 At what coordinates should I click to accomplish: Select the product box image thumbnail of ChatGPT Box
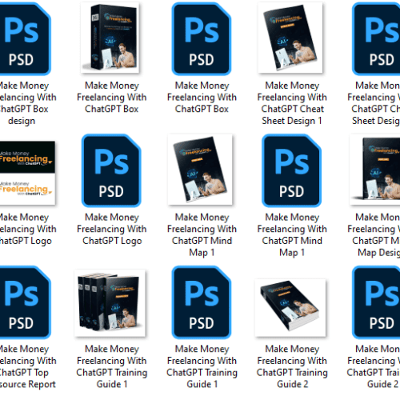coord(110,38)
